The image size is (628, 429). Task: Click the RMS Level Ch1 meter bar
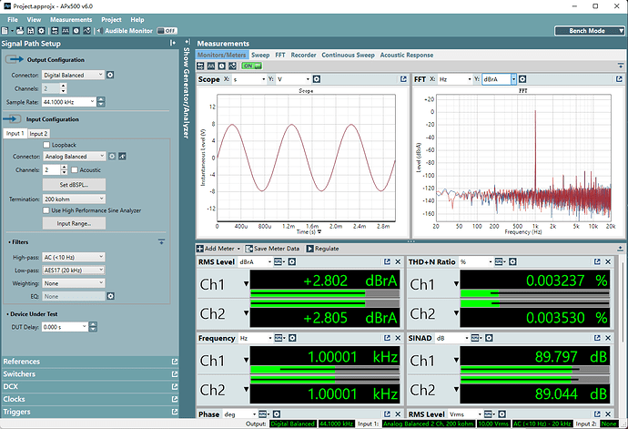pyautogui.click(x=325, y=294)
